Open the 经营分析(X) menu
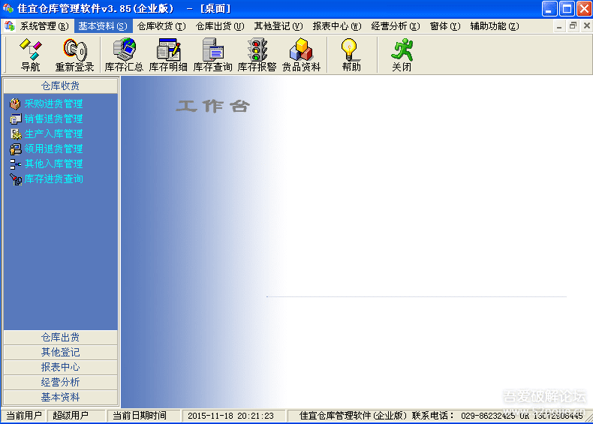The width and height of the screenshot is (593, 424). pyautogui.click(x=396, y=26)
